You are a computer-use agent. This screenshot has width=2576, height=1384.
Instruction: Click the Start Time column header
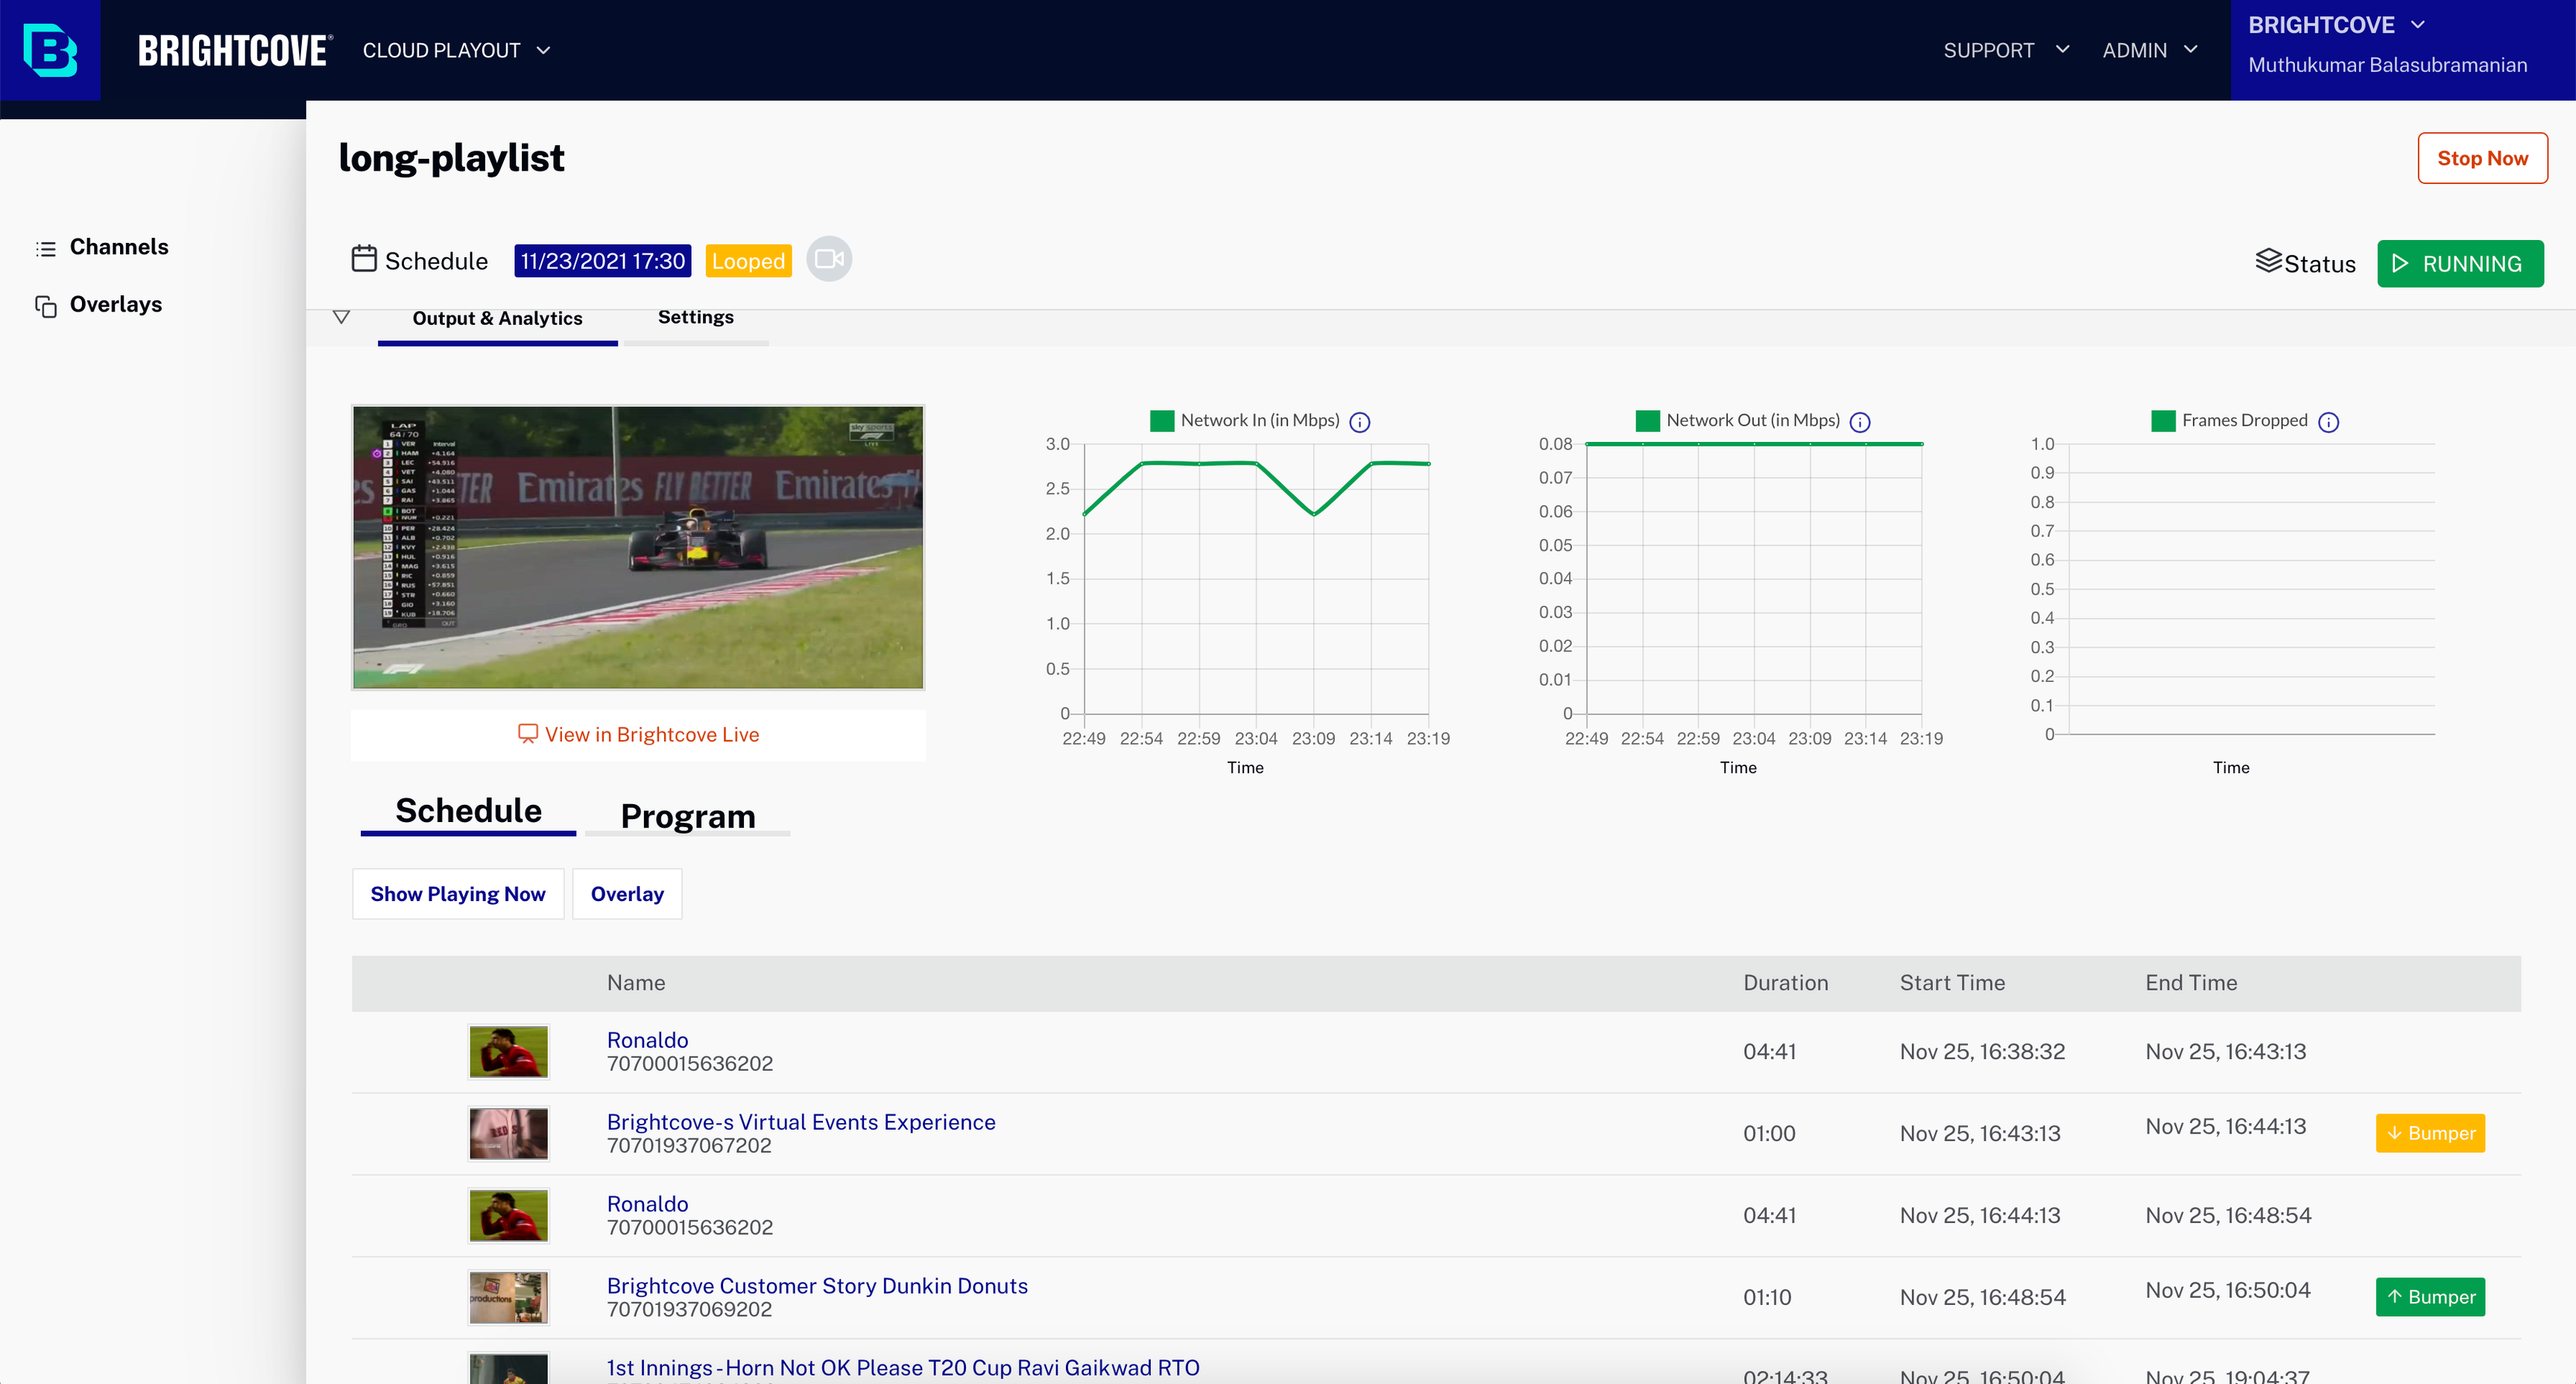coord(1952,983)
